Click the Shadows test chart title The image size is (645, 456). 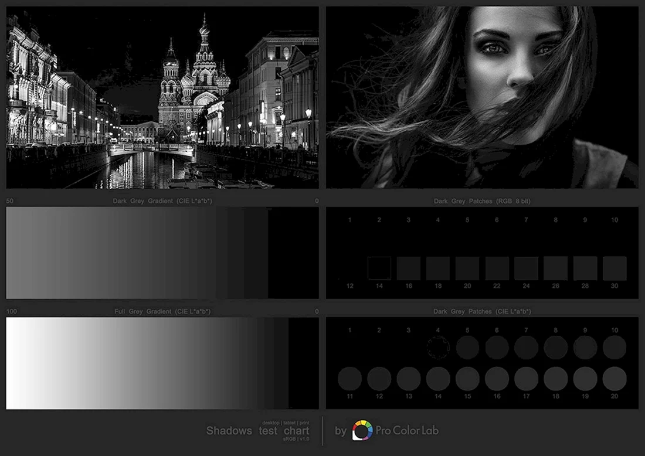(x=257, y=431)
